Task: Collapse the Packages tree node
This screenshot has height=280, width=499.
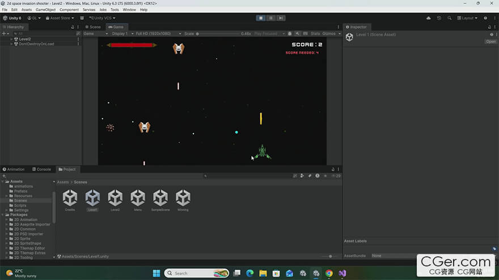Action: pyautogui.click(x=3, y=214)
